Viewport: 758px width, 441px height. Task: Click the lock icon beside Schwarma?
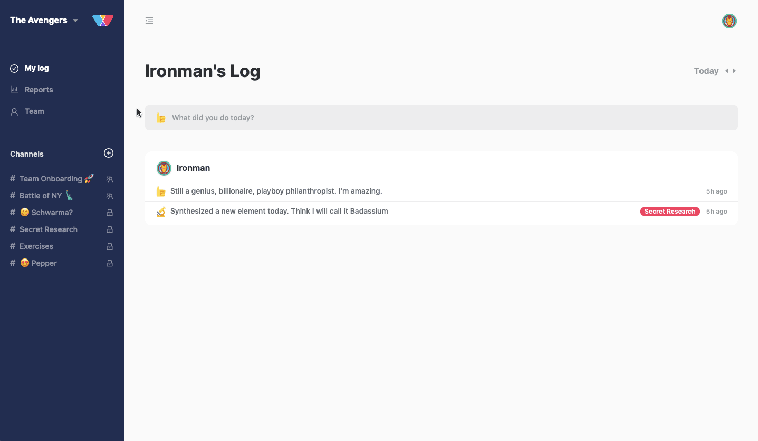click(x=110, y=213)
